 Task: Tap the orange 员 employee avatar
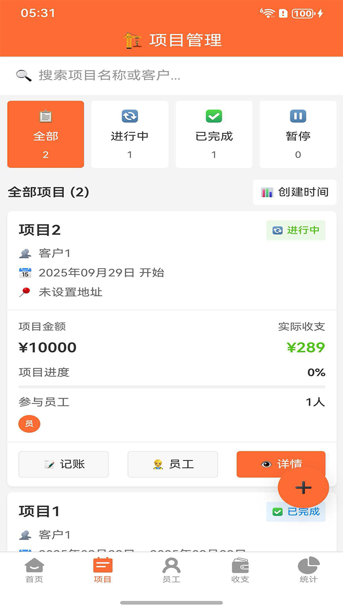coord(30,424)
